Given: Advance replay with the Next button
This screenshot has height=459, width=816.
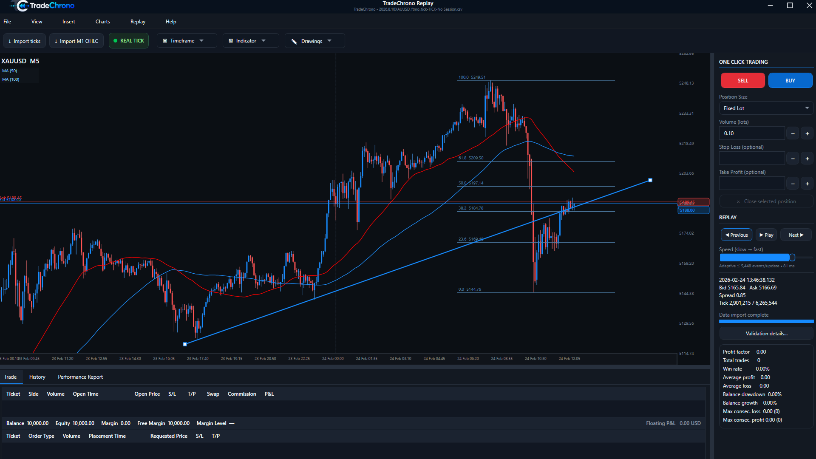Looking at the screenshot, I should click(796, 235).
